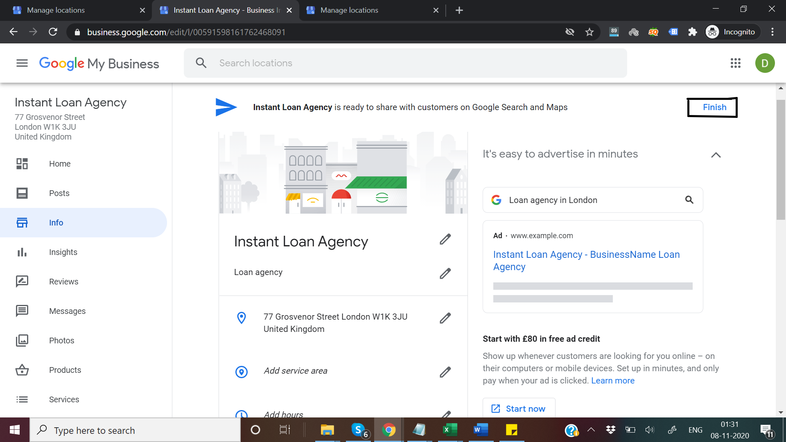Click the search icon in the ad preview
The height and width of the screenshot is (442, 786).
[x=689, y=200]
